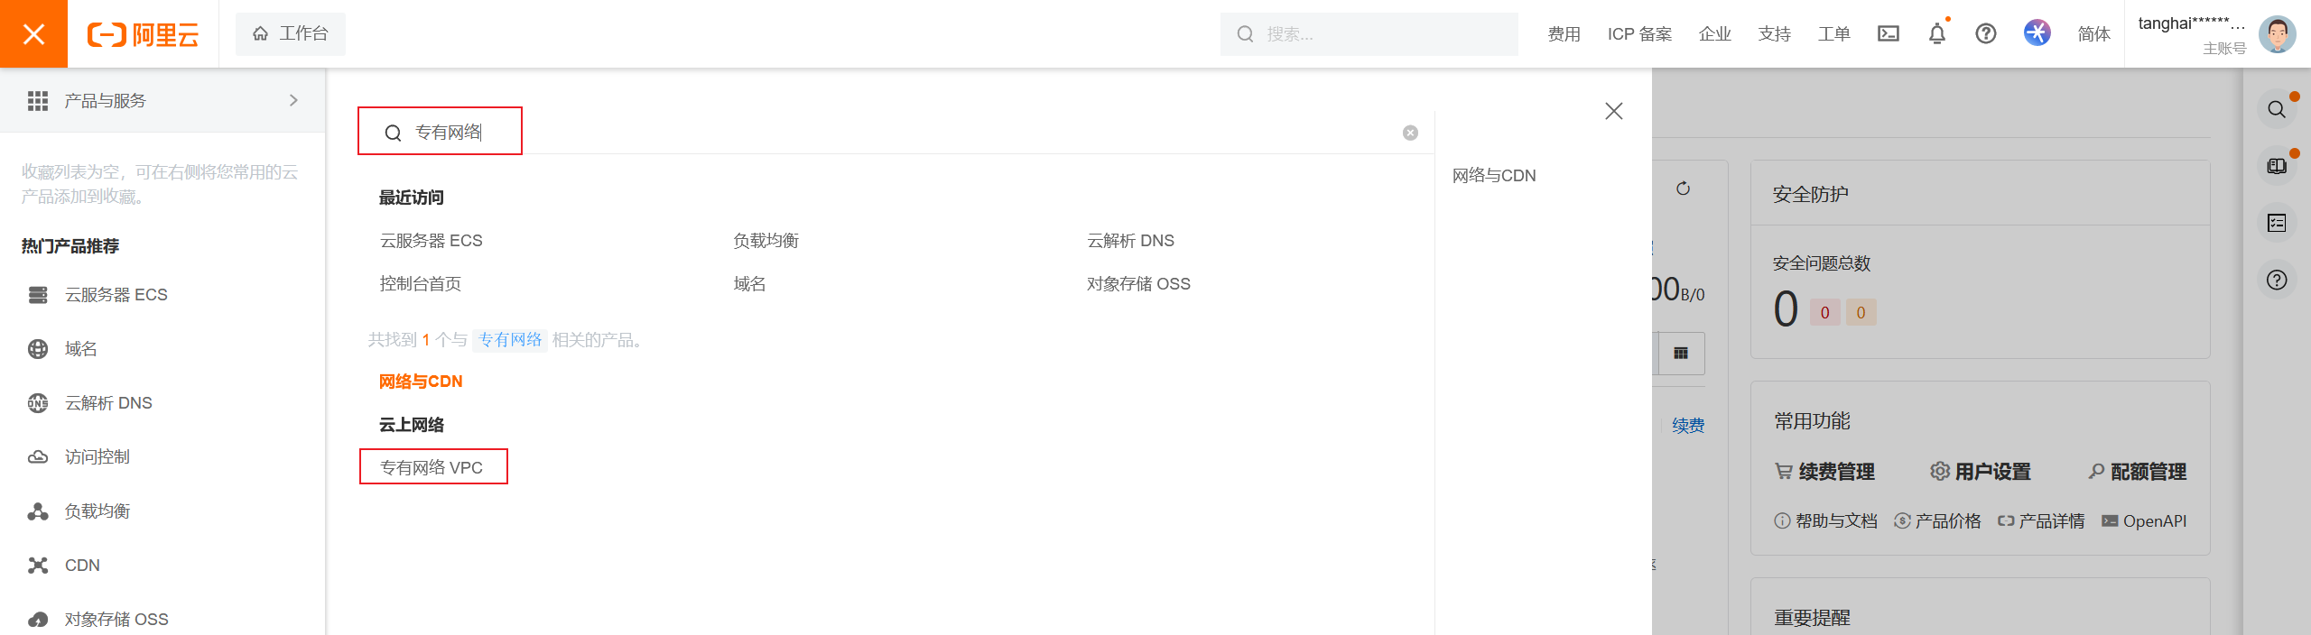Click the right rail search icon
The image size is (2311, 635).
(x=2277, y=110)
